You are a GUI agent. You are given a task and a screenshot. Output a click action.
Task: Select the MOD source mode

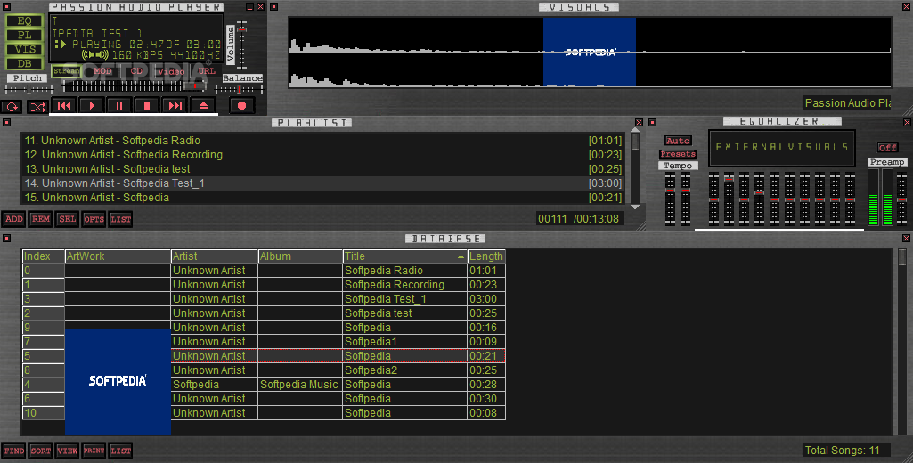pyautogui.click(x=102, y=71)
